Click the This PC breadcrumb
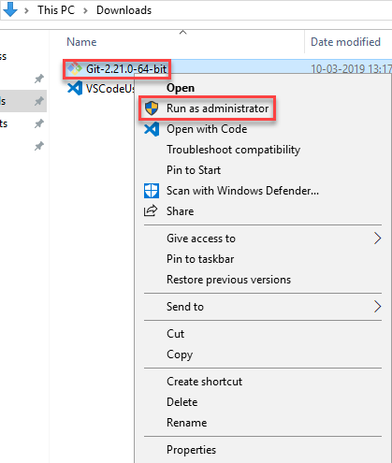The height and width of the screenshot is (463, 392). (56, 10)
